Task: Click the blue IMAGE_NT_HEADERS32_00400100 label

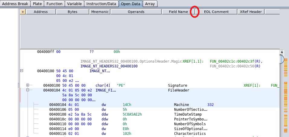Action: (x=109, y=66)
